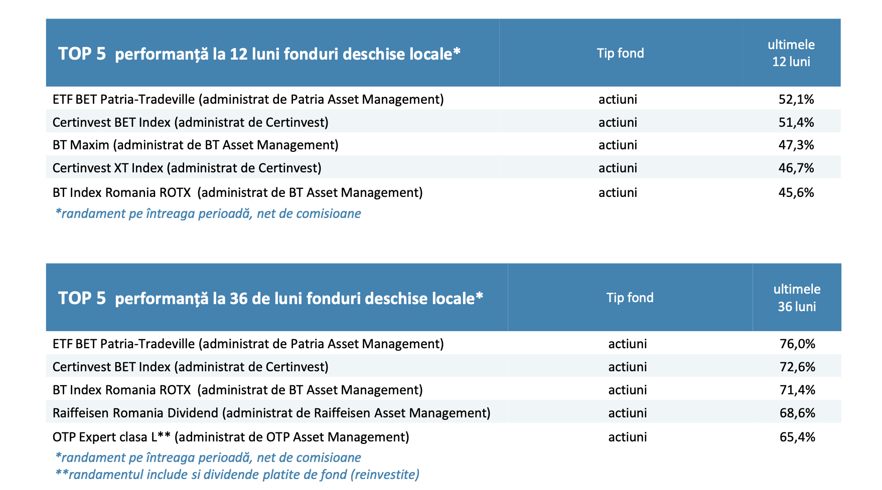Click the '**randamentul include si dividende platite de fond (reinvestite)' footnote
This screenshot has width=882, height=490.
(x=237, y=474)
